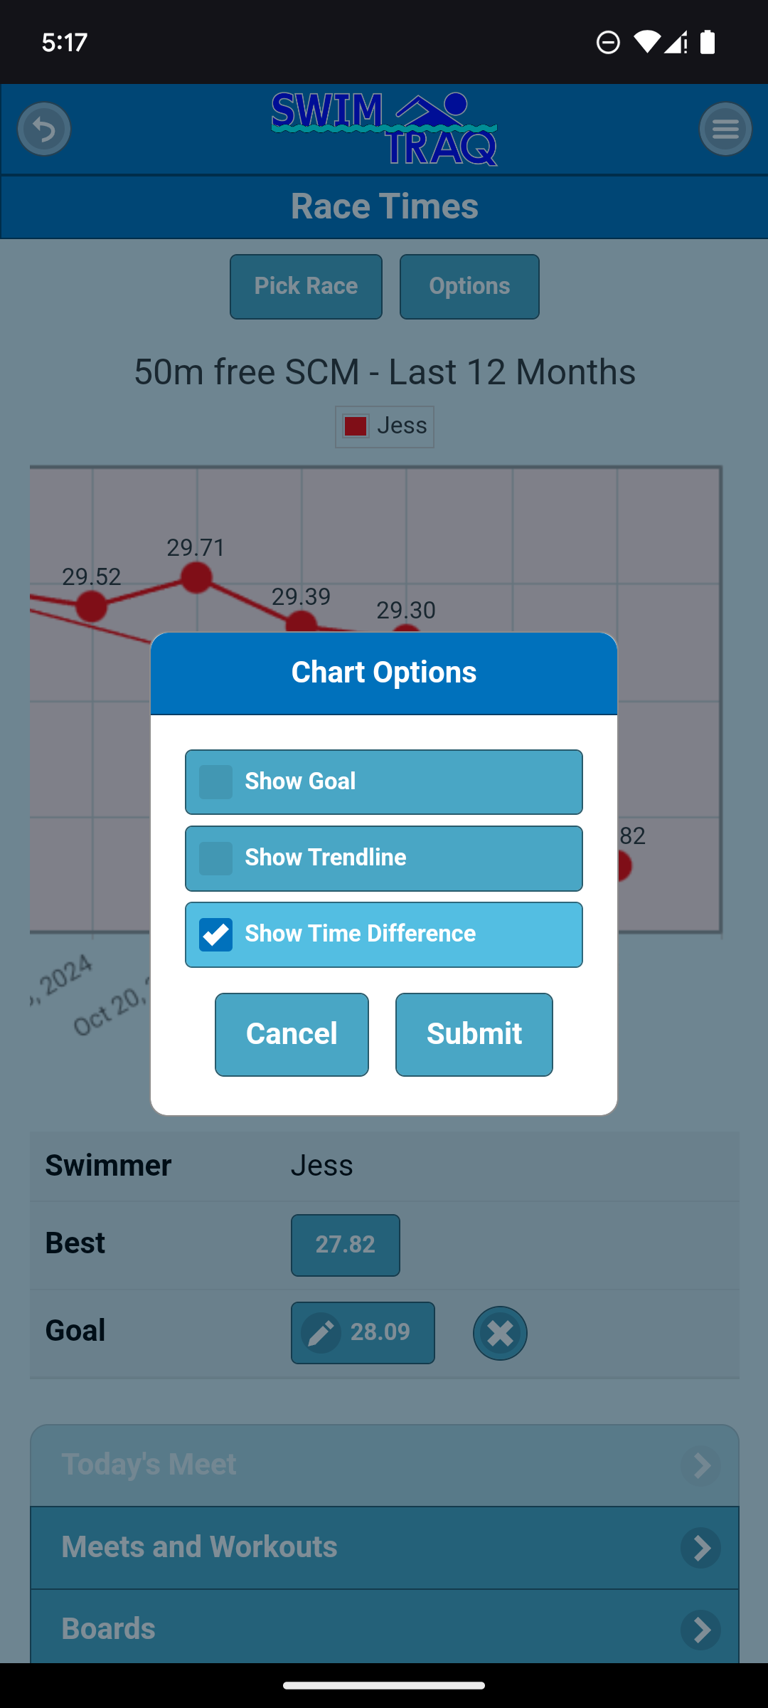Tap the pencil edit goal icon
The width and height of the screenshot is (768, 1708).
[321, 1333]
